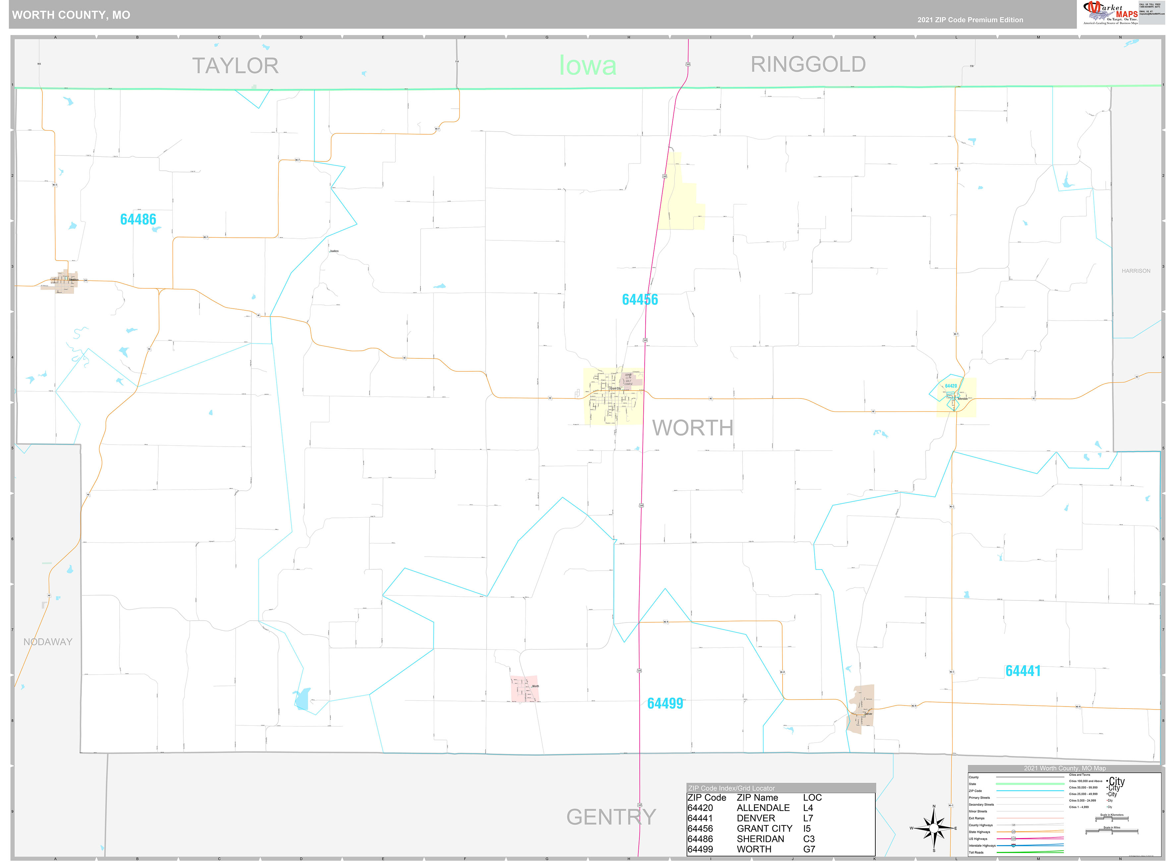Select the 2021 Worth County, MO Map legend title
The image size is (1171, 862).
pyautogui.click(x=1065, y=768)
